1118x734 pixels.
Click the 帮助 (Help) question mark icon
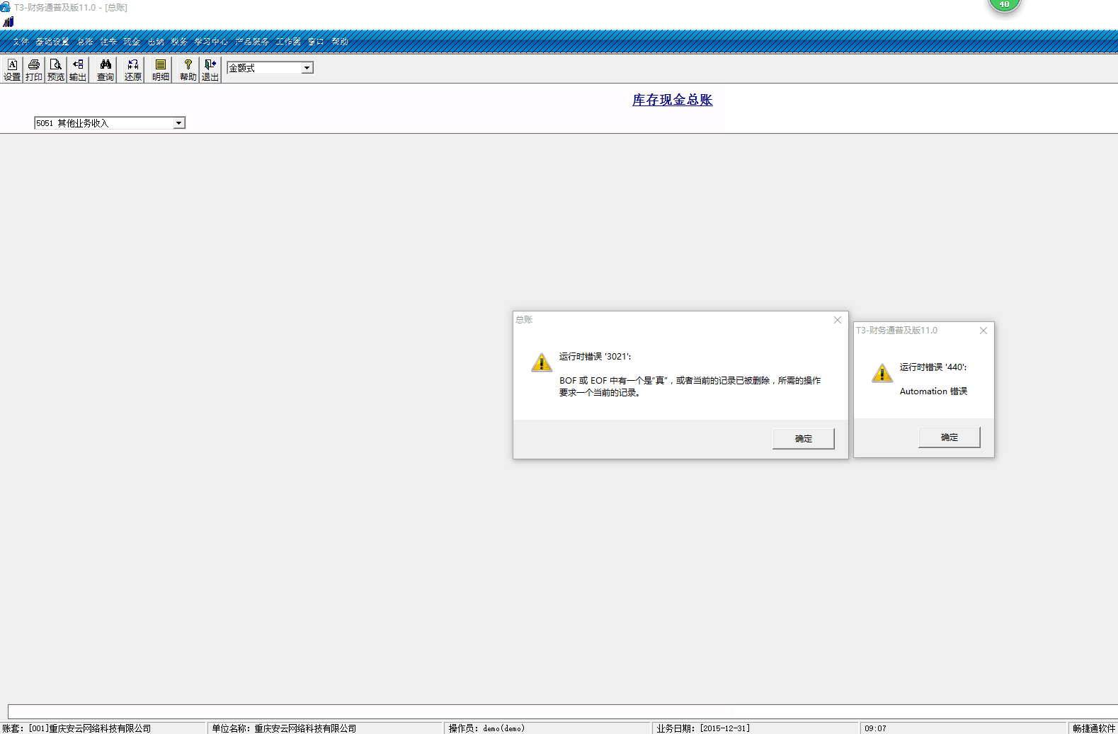[x=188, y=69]
